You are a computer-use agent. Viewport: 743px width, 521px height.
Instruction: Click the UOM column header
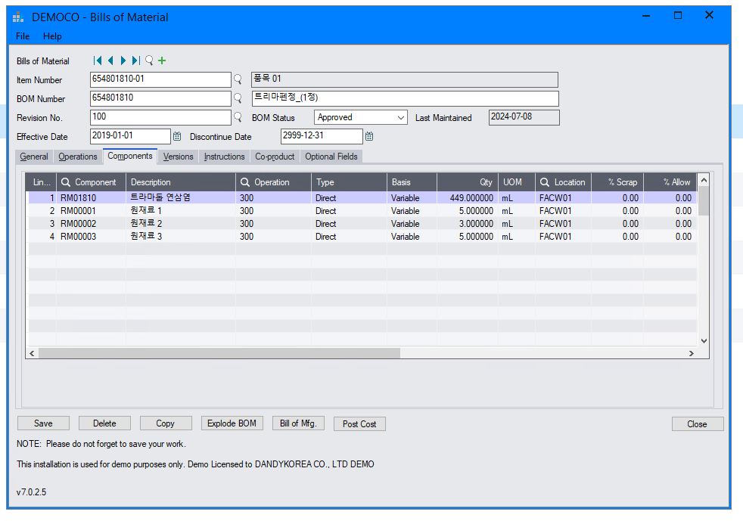click(x=517, y=182)
